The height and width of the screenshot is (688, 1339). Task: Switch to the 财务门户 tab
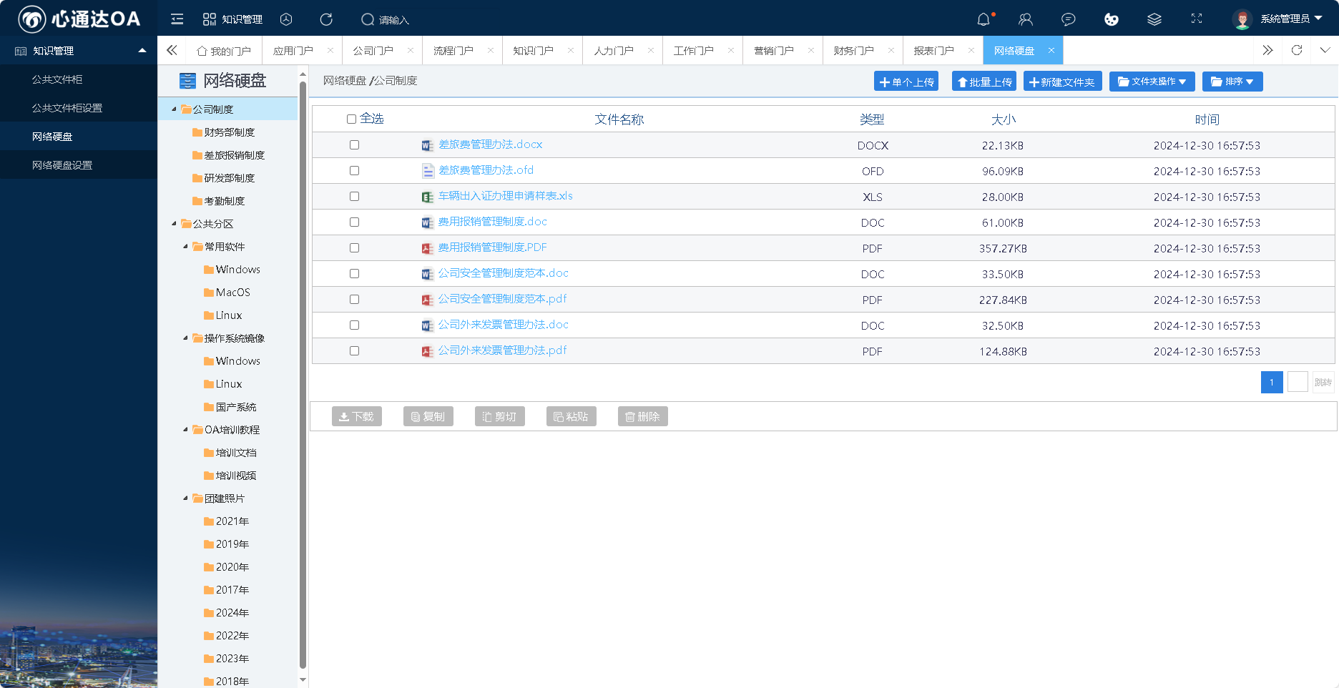click(853, 51)
